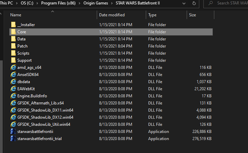Select the GFSDK_ShadowLib_DX12.win64 file icon

point(13,117)
